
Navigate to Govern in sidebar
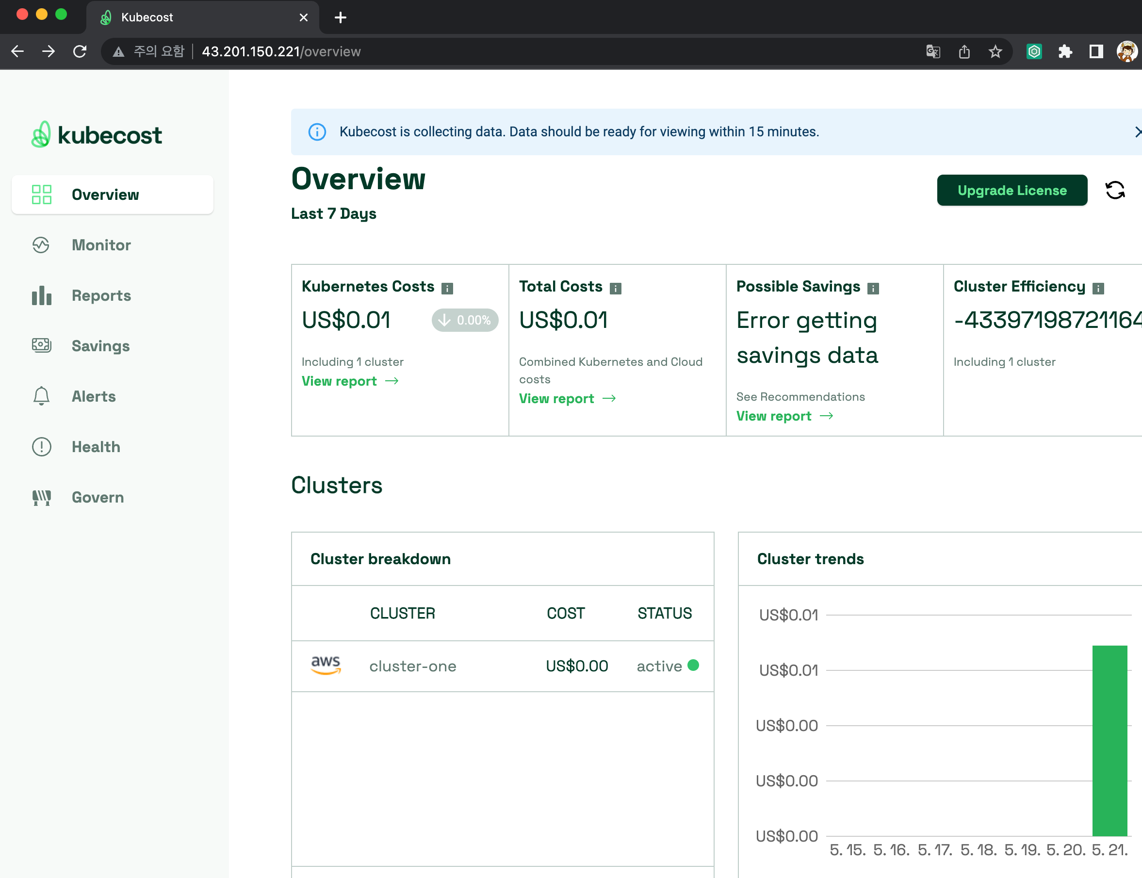pos(98,497)
